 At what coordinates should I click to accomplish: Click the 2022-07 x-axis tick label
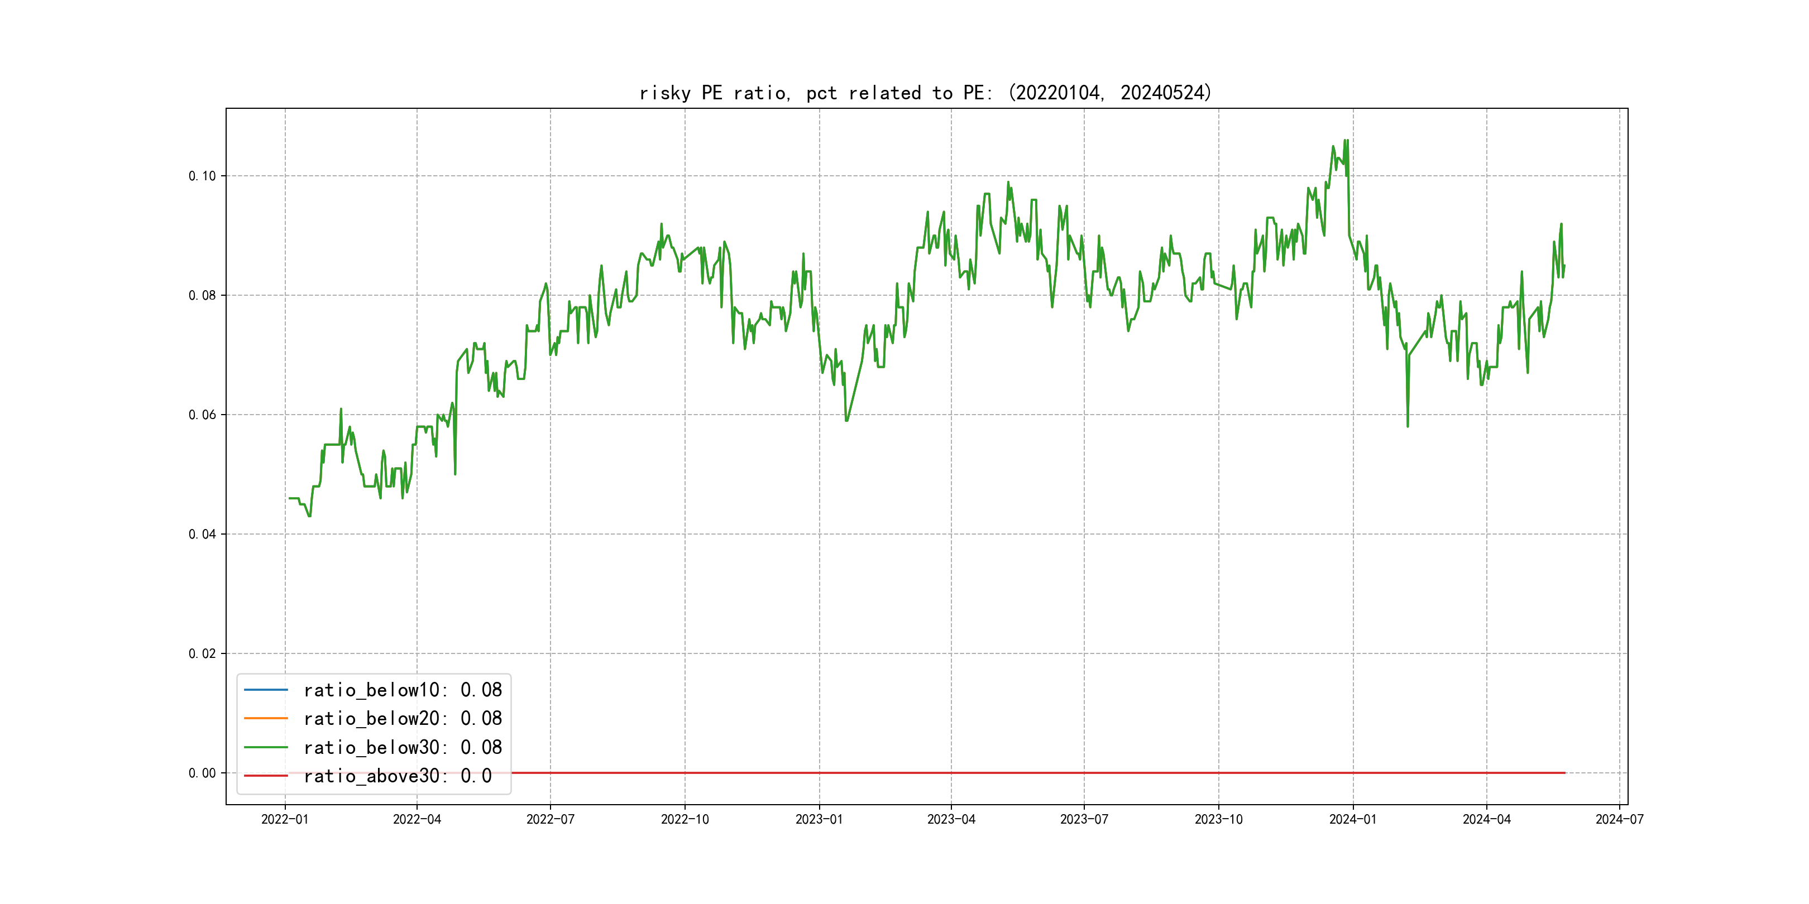coord(550,819)
